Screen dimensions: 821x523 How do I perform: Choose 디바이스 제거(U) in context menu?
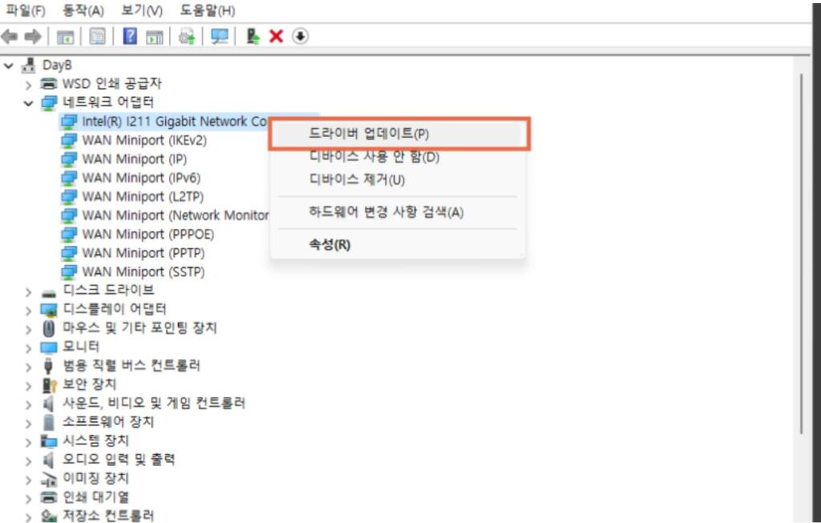tap(357, 179)
